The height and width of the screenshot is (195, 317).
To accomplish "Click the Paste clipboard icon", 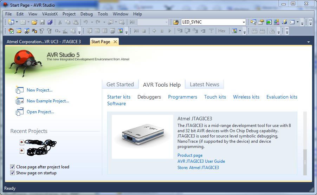I will [76, 22].
